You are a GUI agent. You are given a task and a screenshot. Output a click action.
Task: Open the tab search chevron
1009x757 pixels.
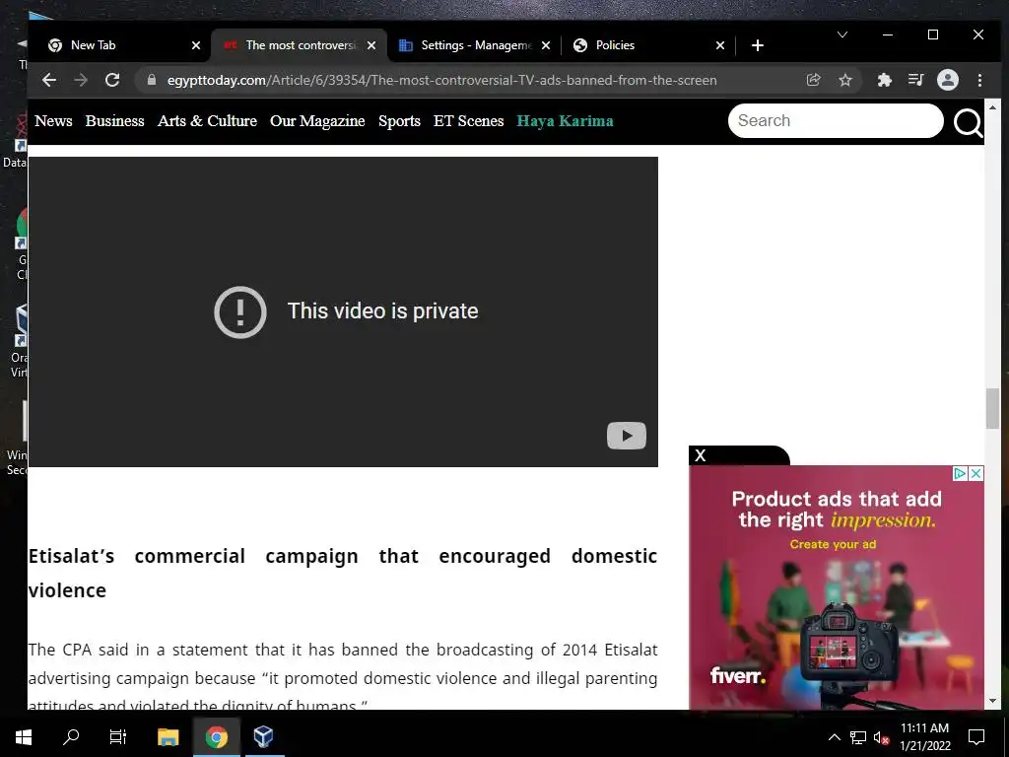point(841,34)
